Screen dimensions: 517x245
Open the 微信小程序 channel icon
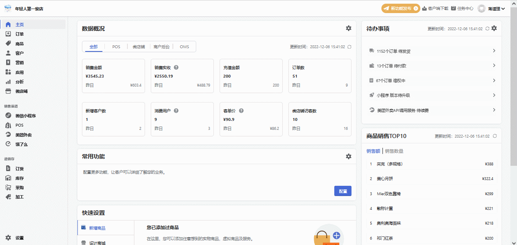[x=8, y=116]
